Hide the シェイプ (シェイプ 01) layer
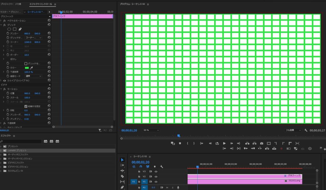326x190 pixels. (4, 81)
